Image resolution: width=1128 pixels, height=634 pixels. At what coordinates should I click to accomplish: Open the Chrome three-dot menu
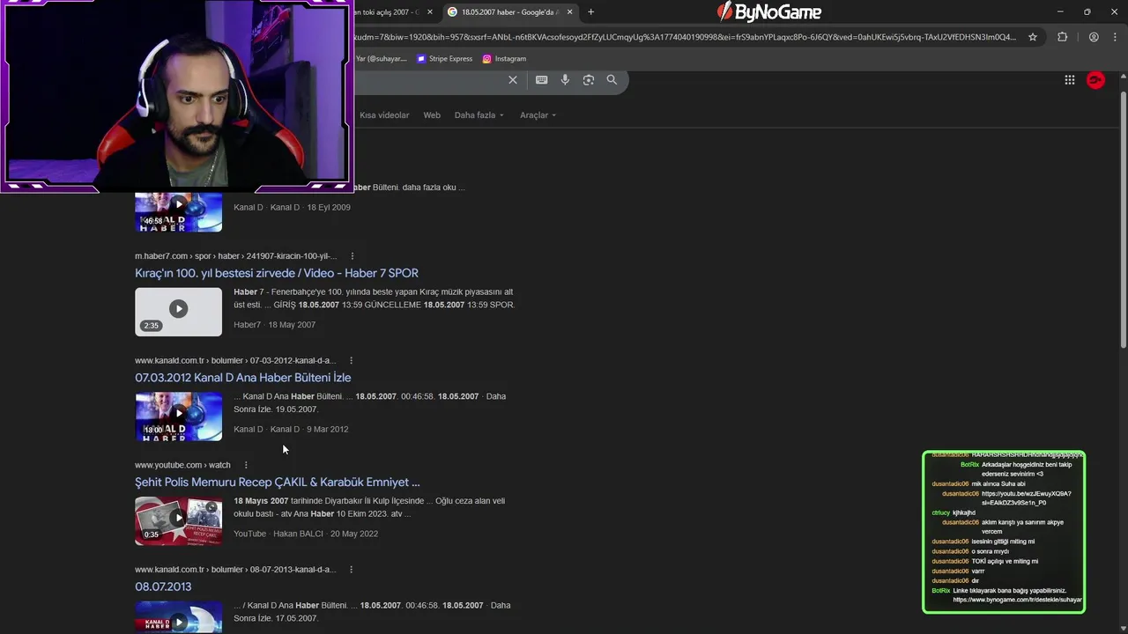[1114, 37]
